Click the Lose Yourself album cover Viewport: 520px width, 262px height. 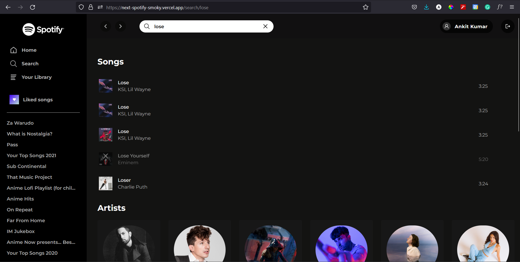coord(106,159)
